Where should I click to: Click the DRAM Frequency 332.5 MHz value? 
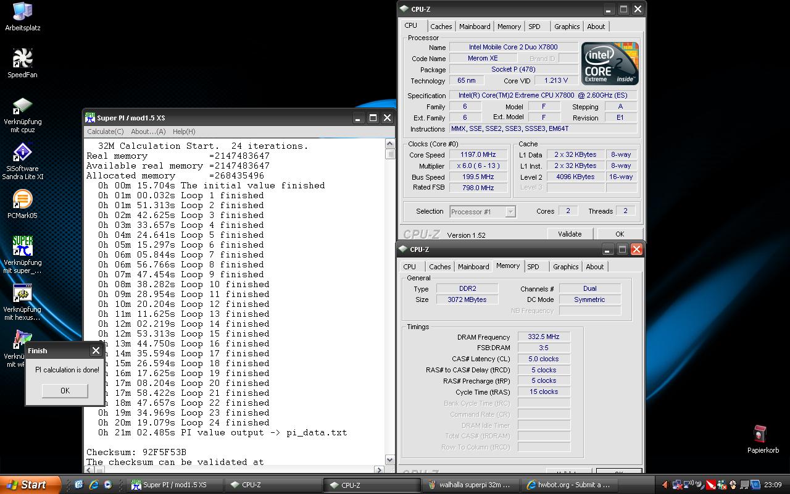click(544, 337)
